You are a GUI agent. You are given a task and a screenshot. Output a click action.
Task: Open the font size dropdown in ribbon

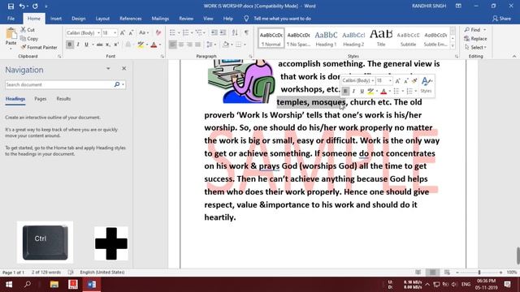(x=115, y=32)
